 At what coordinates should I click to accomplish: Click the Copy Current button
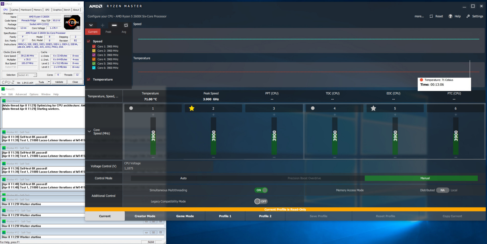[452, 216]
